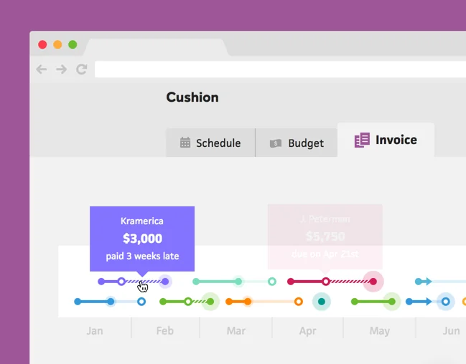Screen dimensions: 466x364
Task: Click the purple invoice start dot
Action: 101,282
